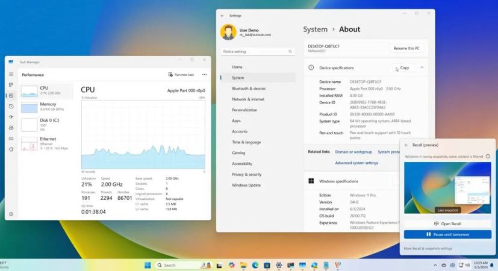The width and height of the screenshot is (498, 271).
Task: Click Device specifications info icon
Action: [x=311, y=67]
